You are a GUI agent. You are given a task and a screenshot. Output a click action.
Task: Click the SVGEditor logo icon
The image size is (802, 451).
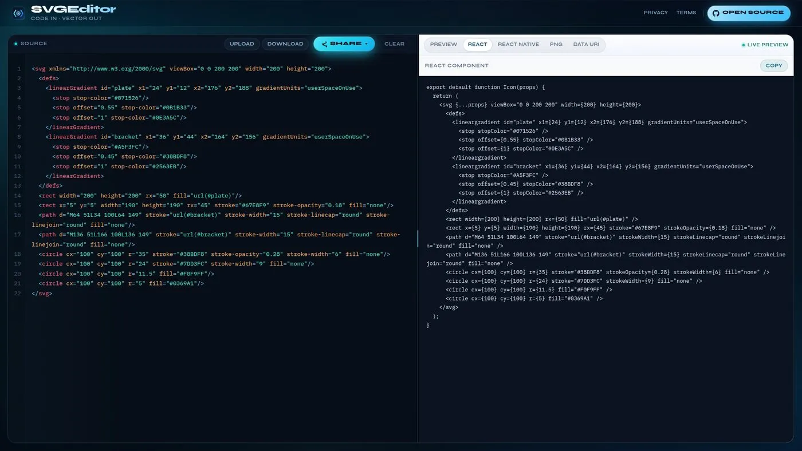[18, 13]
